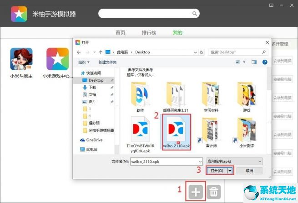This screenshot has height=203, width=298.
Task: Expand the 打开 button split arrow
Action: pyautogui.click(x=230, y=171)
